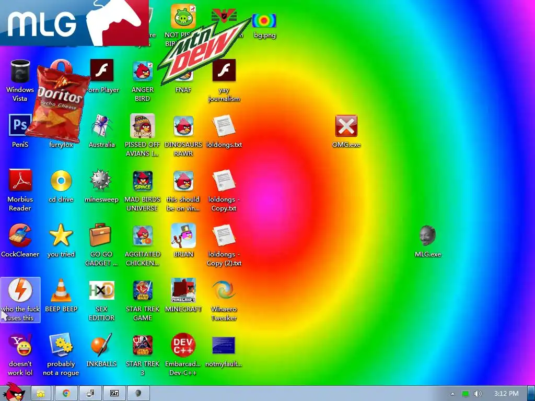Open MAD BIRDS UNIVERSE space icon
The image size is (535, 401).
[143, 181]
